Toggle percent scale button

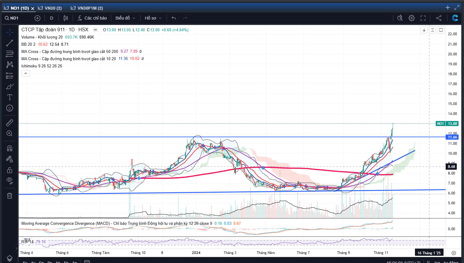click(428, 262)
